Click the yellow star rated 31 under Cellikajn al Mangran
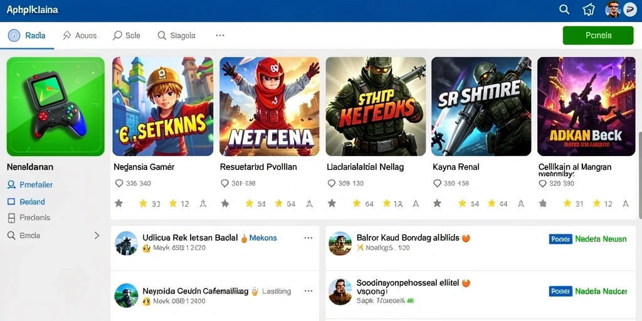This screenshot has width=642, height=321. point(567,203)
